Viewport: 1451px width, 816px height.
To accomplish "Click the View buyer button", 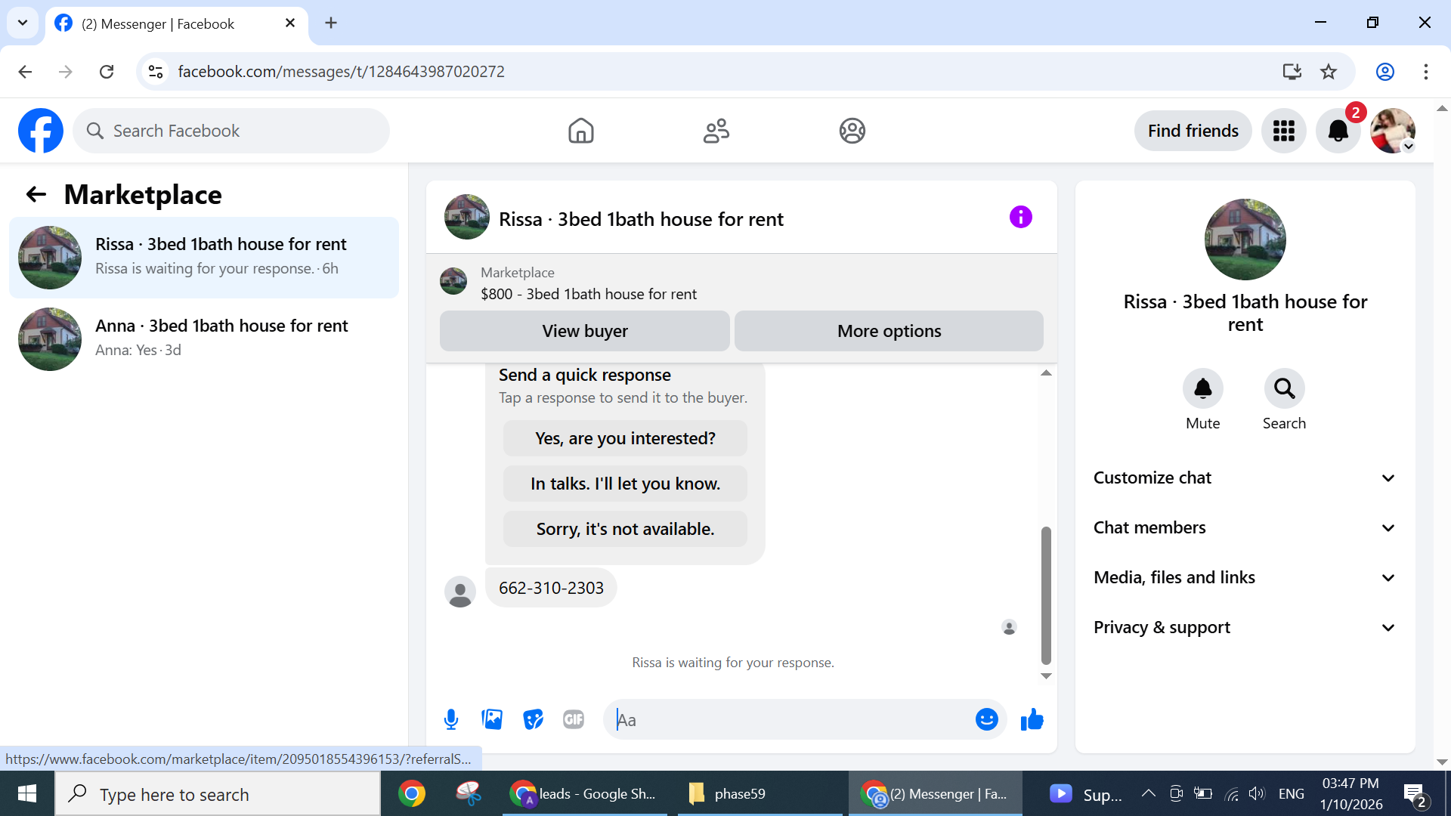I will [584, 331].
